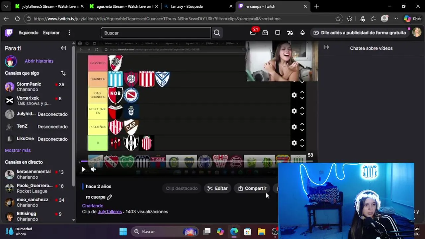Open the Explorar page
The height and width of the screenshot is (239, 425).
(x=51, y=33)
